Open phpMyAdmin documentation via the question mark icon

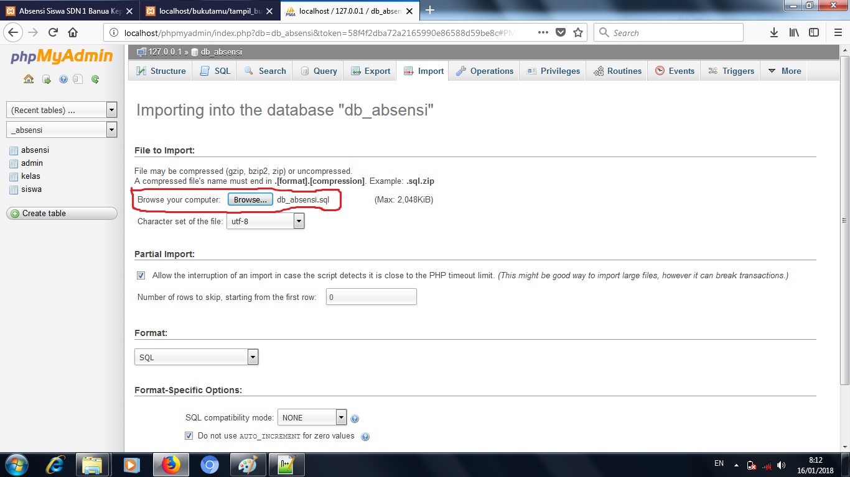pyautogui.click(x=63, y=79)
